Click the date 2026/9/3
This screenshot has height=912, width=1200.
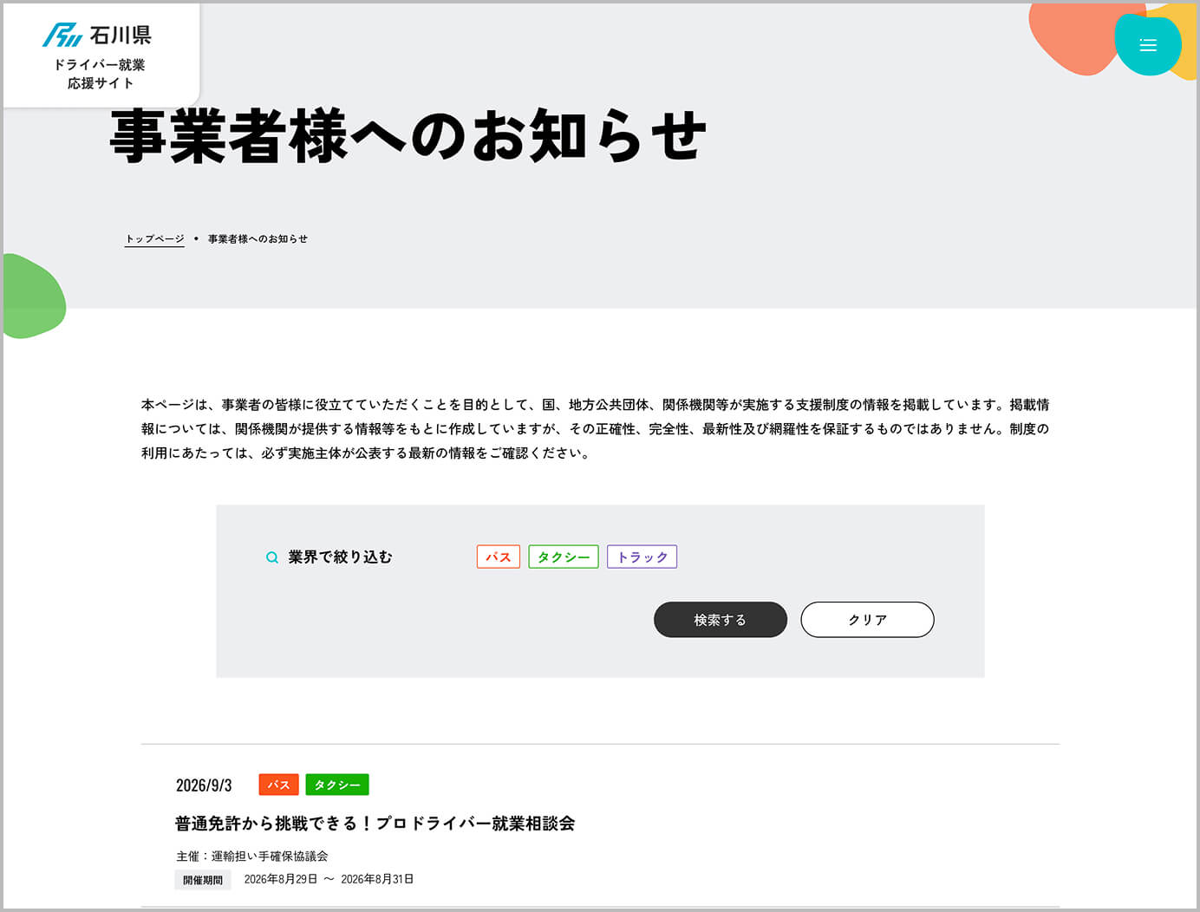(204, 785)
